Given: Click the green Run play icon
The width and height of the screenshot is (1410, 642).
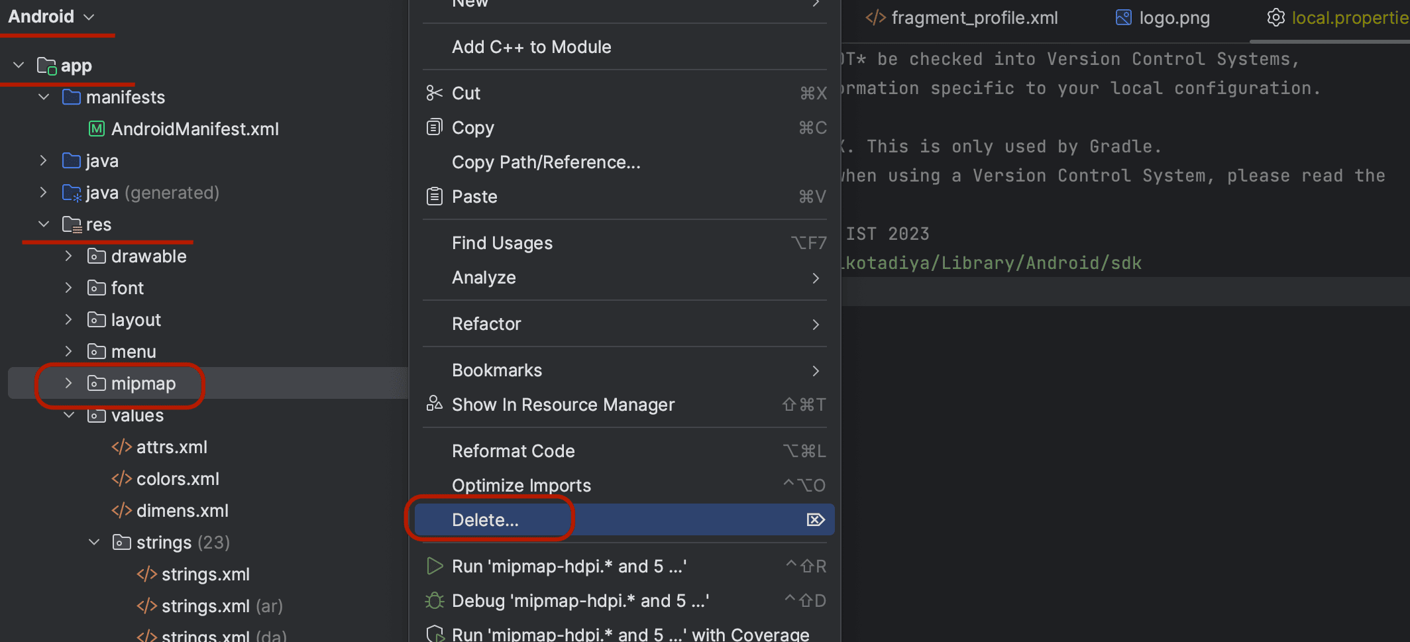Looking at the screenshot, I should click(434, 566).
